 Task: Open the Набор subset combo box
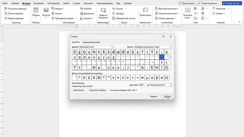(153, 47)
